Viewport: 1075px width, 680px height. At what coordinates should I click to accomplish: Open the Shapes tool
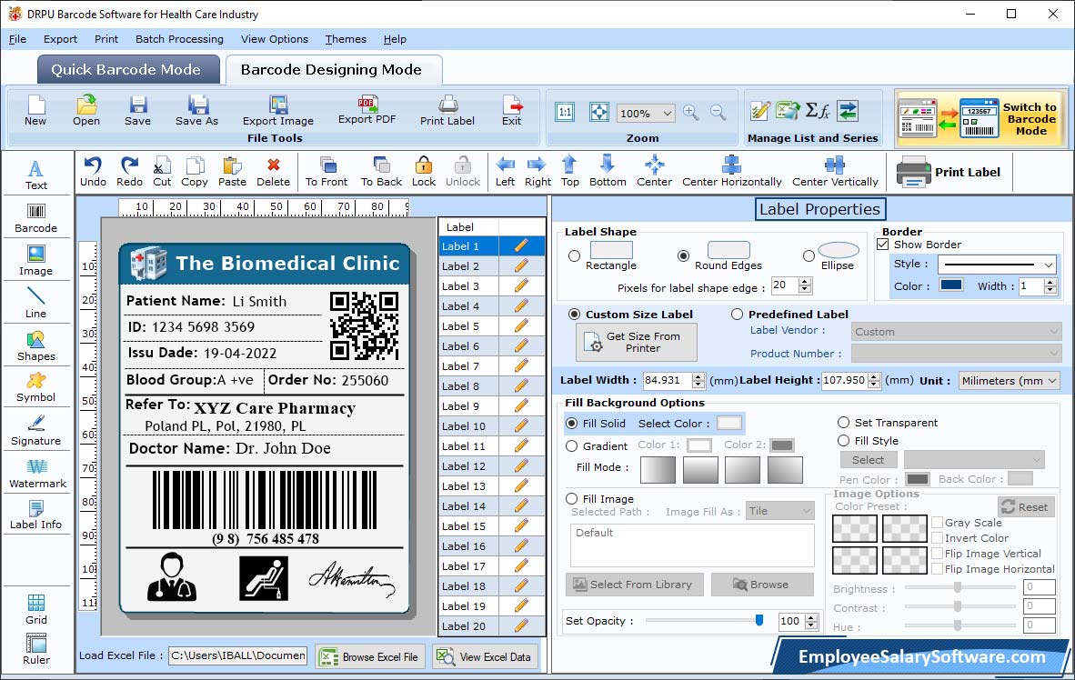pyautogui.click(x=35, y=346)
